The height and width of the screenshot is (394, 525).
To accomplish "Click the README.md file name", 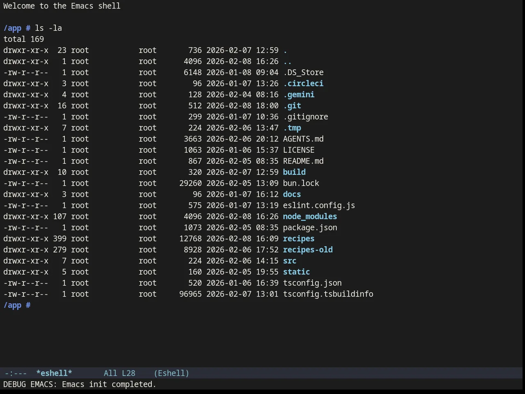I will [303, 161].
